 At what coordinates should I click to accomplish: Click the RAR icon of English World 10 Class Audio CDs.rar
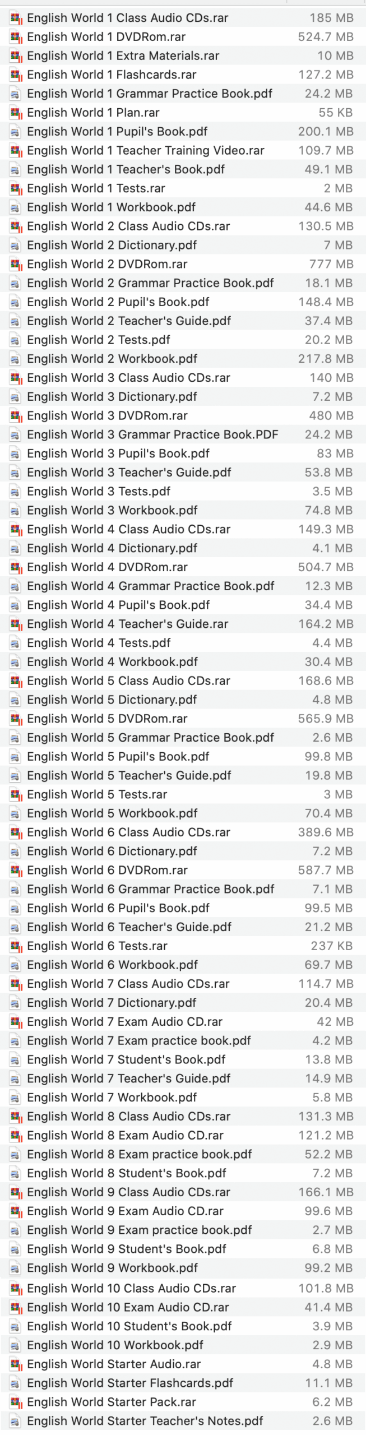(x=16, y=1289)
